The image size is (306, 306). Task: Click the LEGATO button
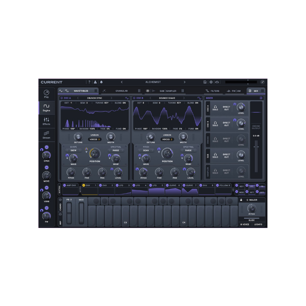pos(258,225)
